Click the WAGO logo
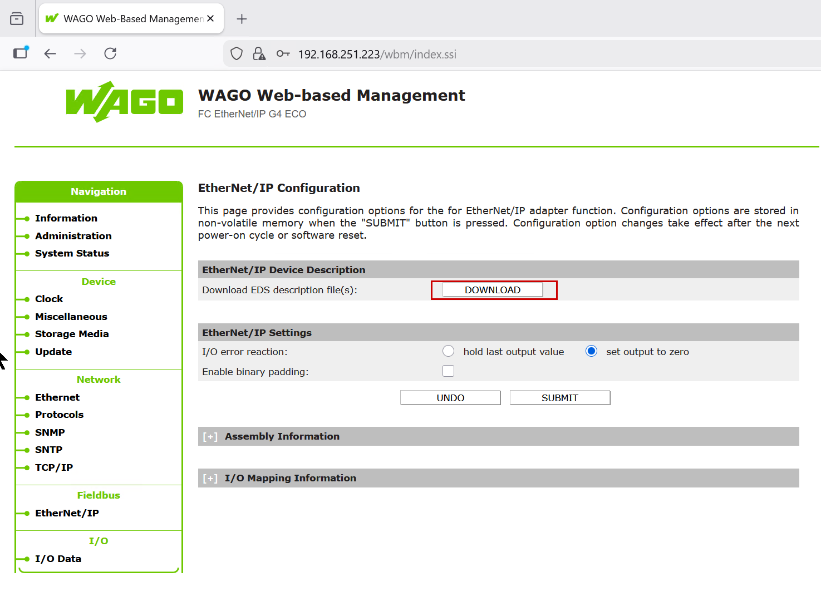 [x=124, y=102]
